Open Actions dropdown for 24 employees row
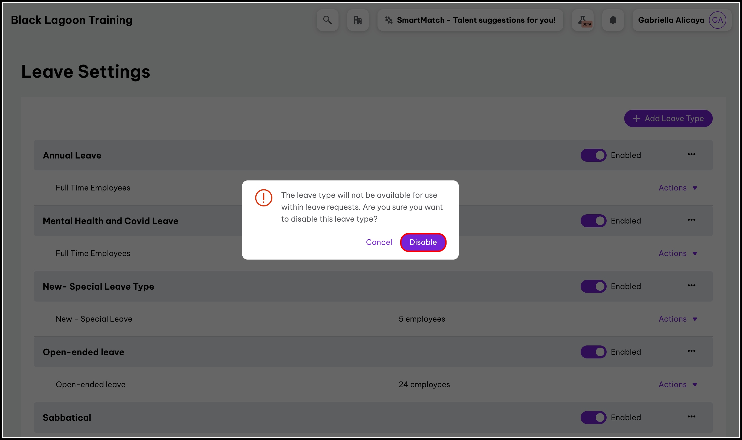Viewport: 742px width, 440px height. [x=678, y=384]
